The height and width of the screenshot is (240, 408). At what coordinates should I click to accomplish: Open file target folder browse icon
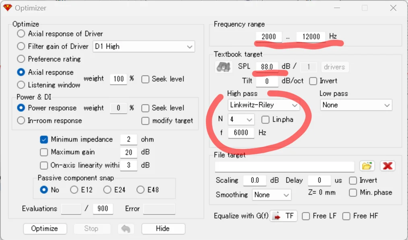point(367,166)
